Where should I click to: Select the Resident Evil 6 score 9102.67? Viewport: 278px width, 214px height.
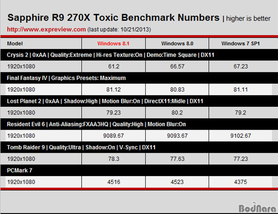pos(241,136)
